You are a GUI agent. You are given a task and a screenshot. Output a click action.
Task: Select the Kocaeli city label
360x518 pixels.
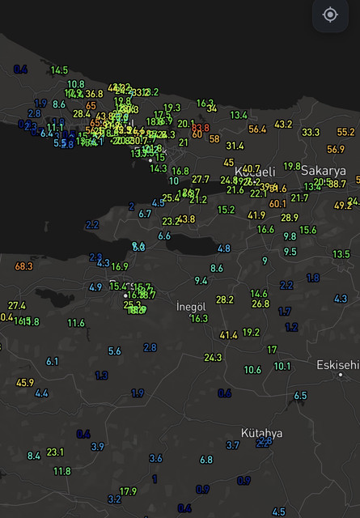click(x=255, y=172)
